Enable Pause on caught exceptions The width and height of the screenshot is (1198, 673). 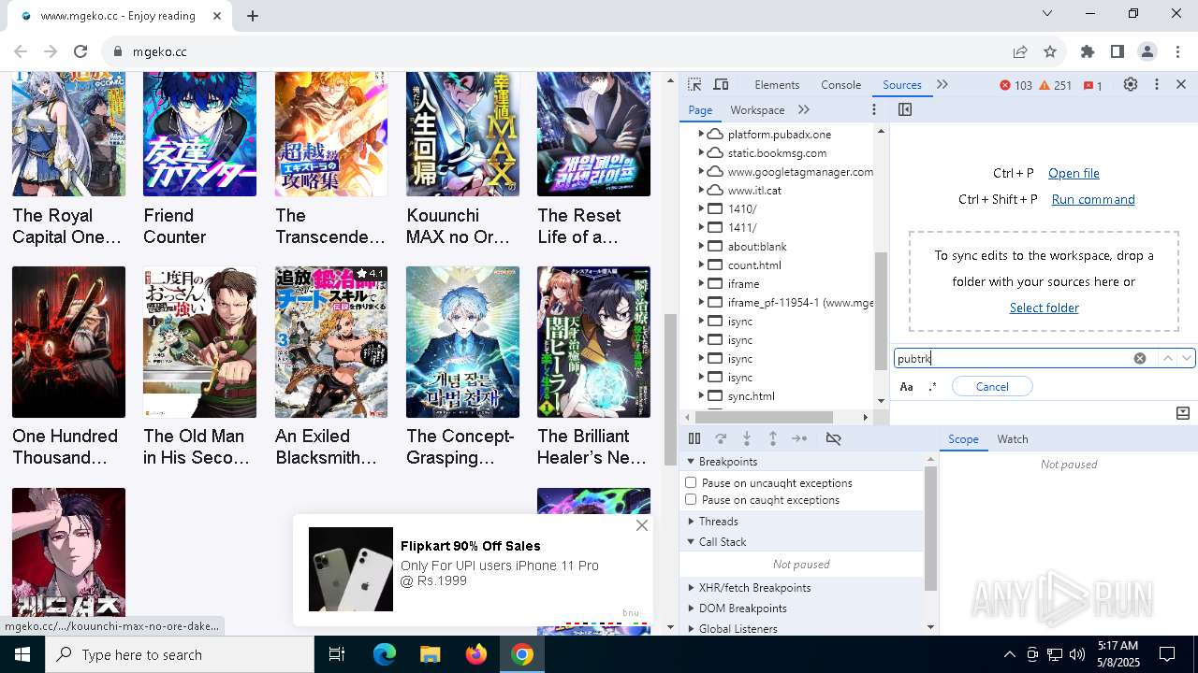pos(691,499)
